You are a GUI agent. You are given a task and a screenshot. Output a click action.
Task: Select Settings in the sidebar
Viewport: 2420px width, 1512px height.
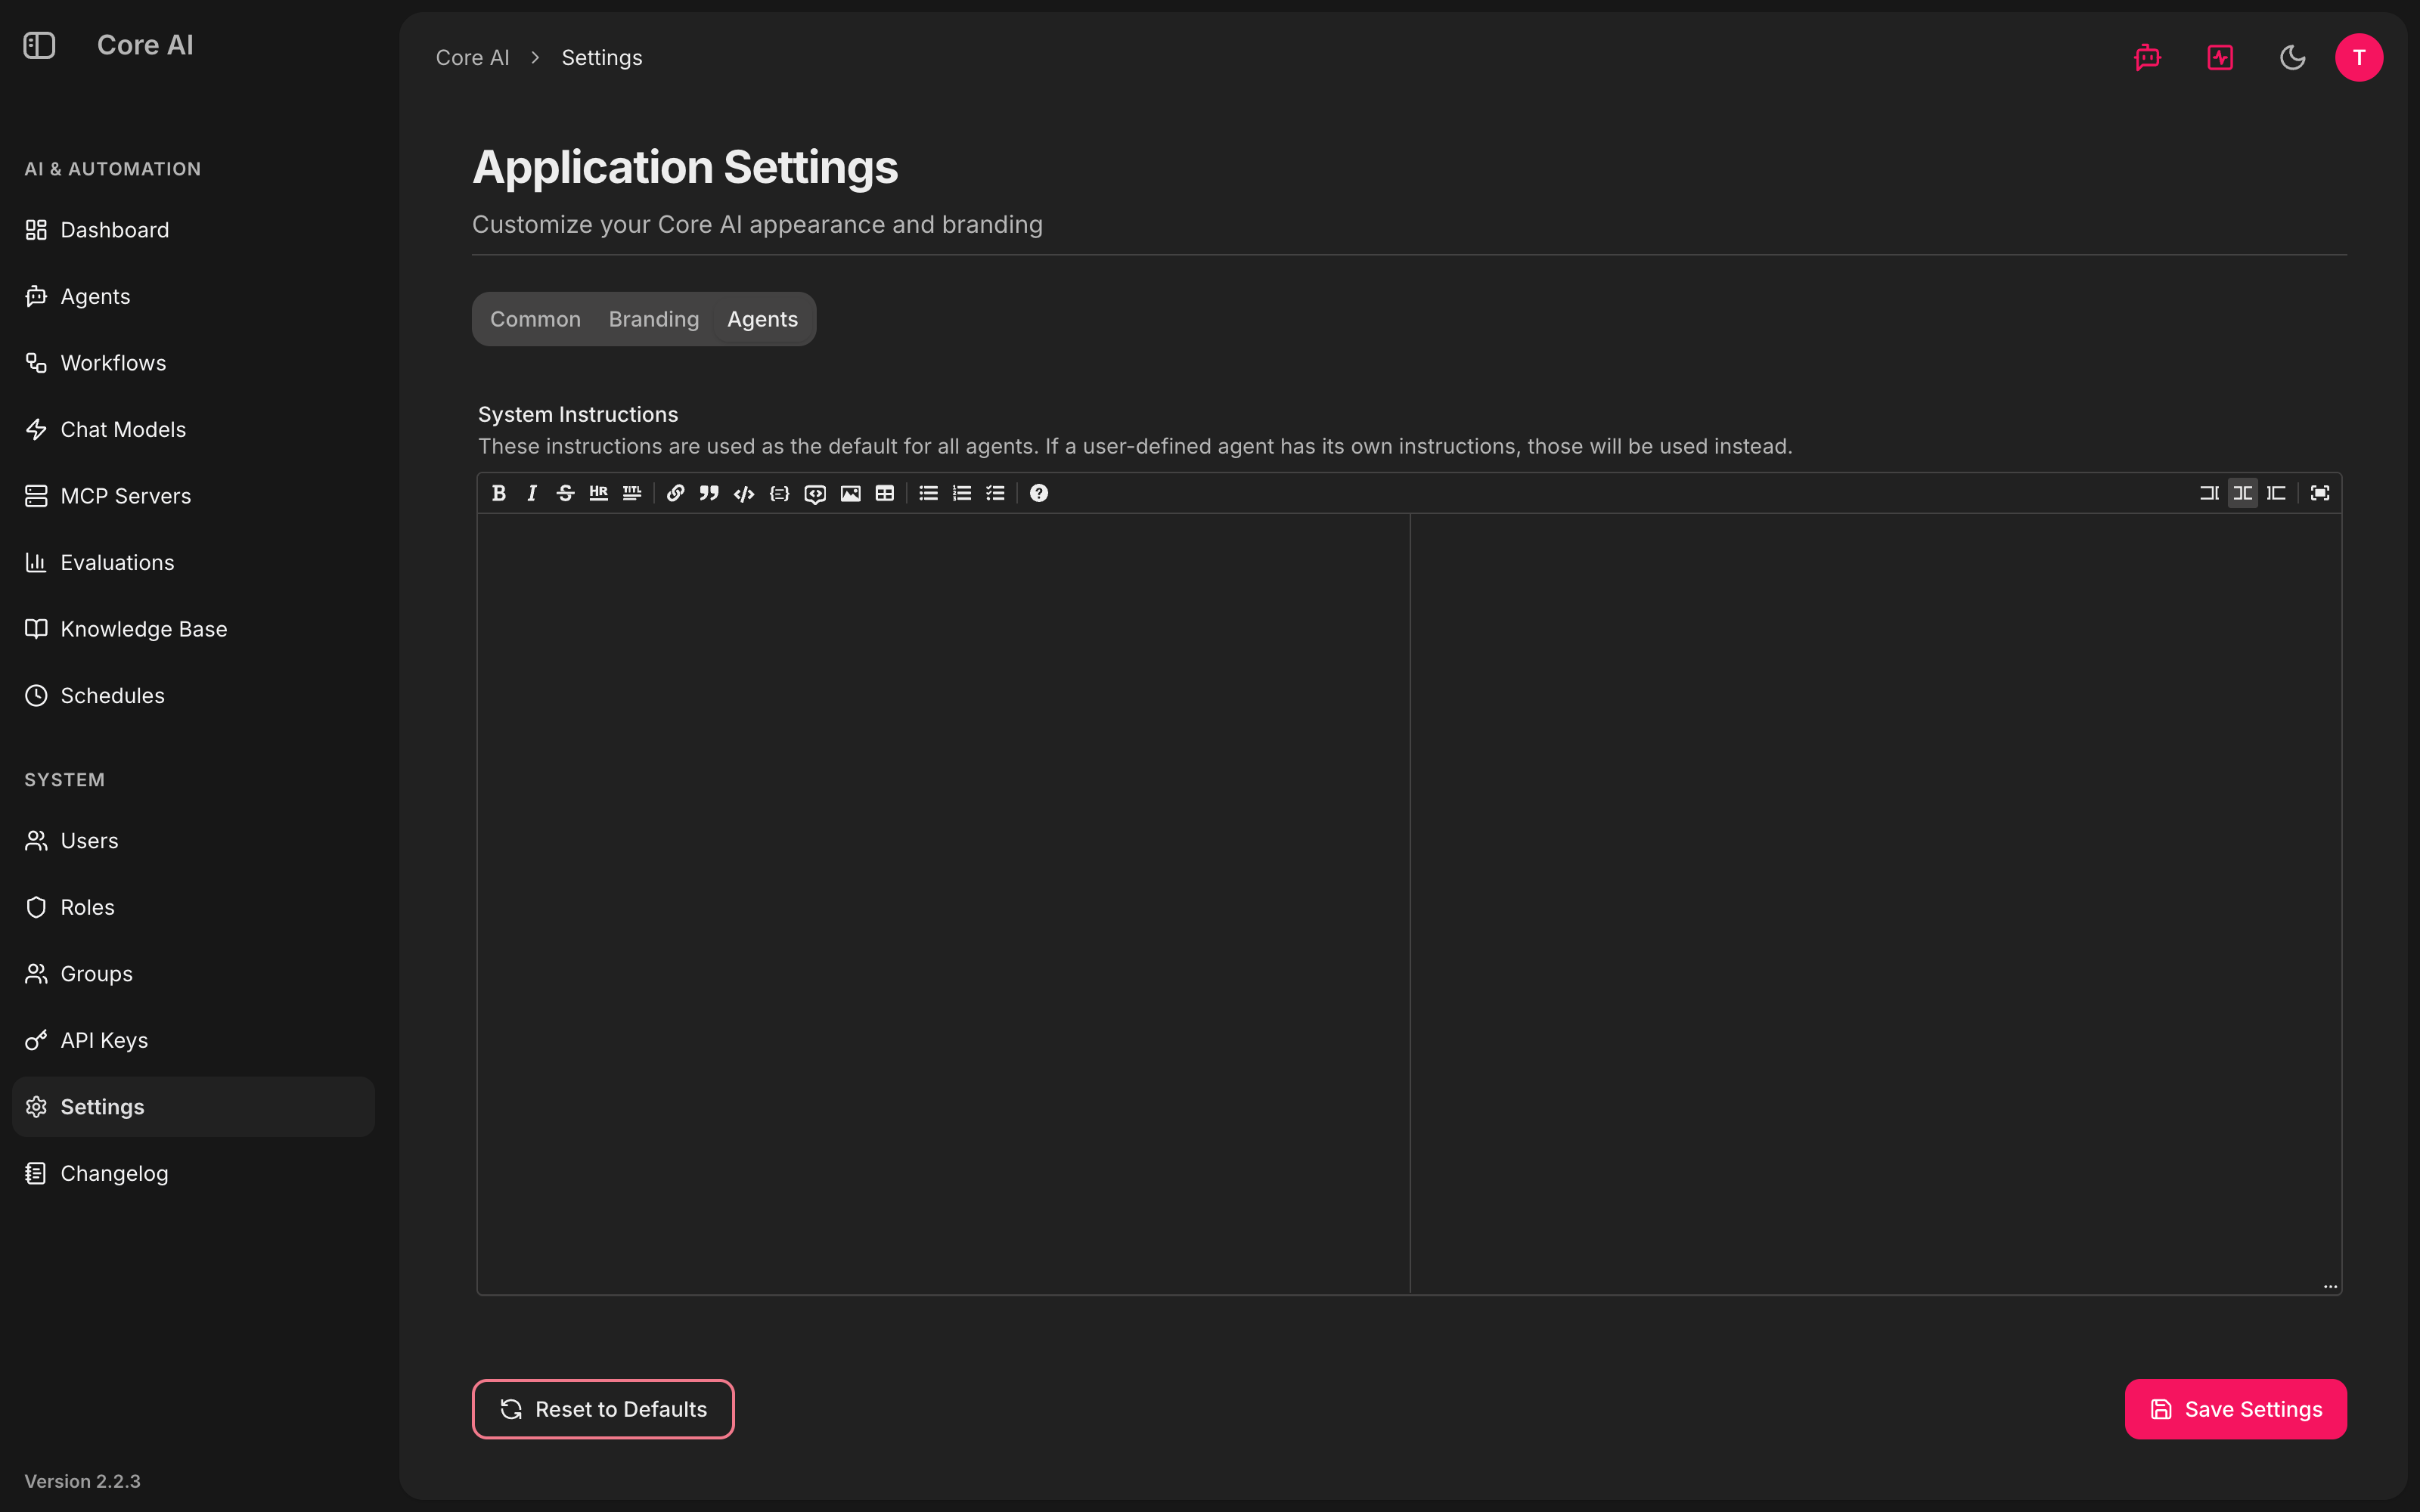pos(193,1107)
